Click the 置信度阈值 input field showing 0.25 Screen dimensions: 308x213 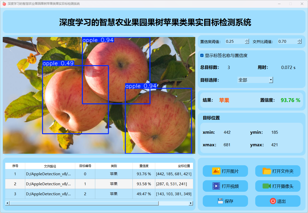[x=235, y=41]
